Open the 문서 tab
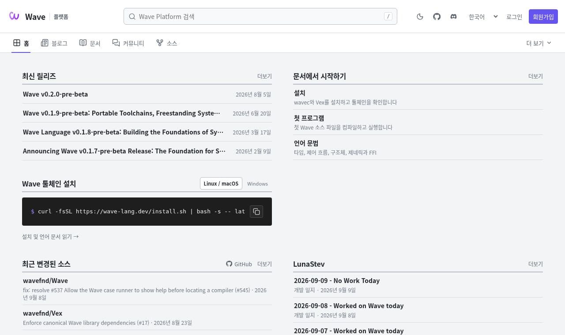The height and width of the screenshot is (335, 565). pos(90,43)
